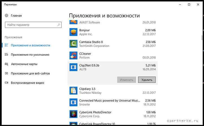Viewport: 204px width, 126px height.
Task: Click the Clipdiary 3.5 icon
Action: [73, 91]
